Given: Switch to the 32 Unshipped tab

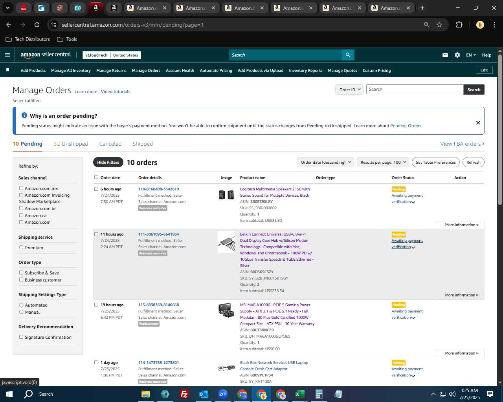Looking at the screenshot, I should 71,144.
